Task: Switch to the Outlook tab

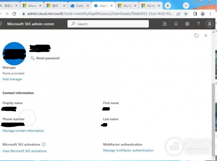Action: pos(78,6)
